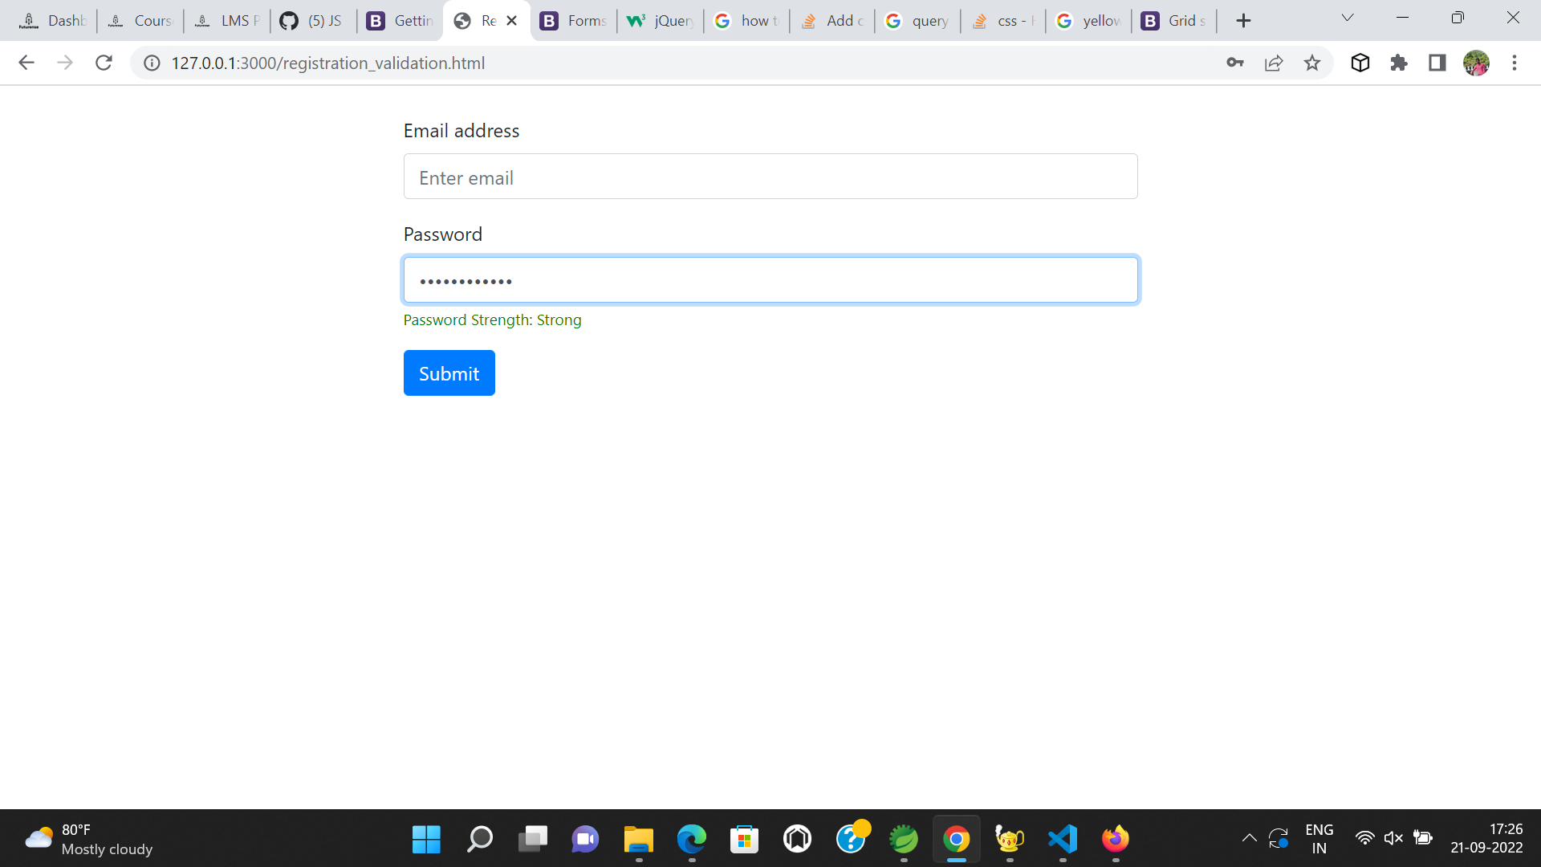Bookmark this page using the star icon
The width and height of the screenshot is (1541, 867).
pyautogui.click(x=1312, y=63)
